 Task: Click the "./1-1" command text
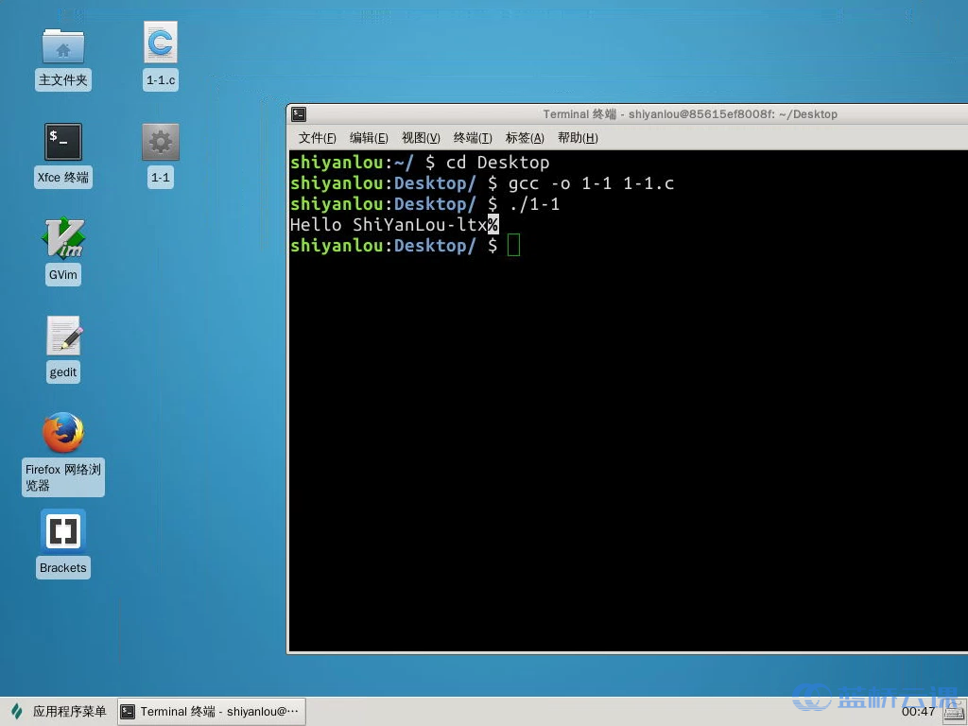point(534,204)
